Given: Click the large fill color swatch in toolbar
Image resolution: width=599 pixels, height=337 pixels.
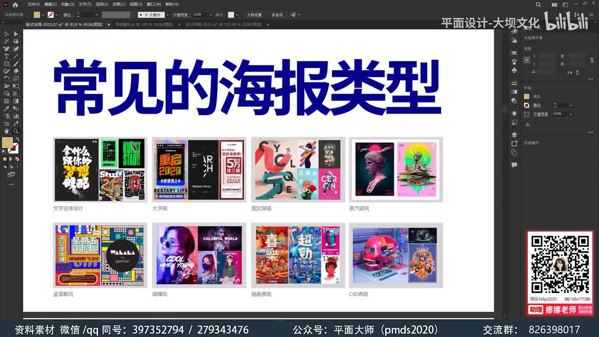Looking at the screenshot, I should tap(7, 142).
